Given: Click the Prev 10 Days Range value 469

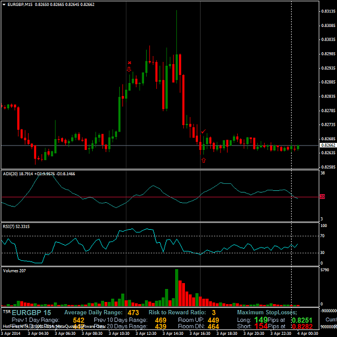Looking at the screenshot, I should pyautogui.click(x=161, y=320).
